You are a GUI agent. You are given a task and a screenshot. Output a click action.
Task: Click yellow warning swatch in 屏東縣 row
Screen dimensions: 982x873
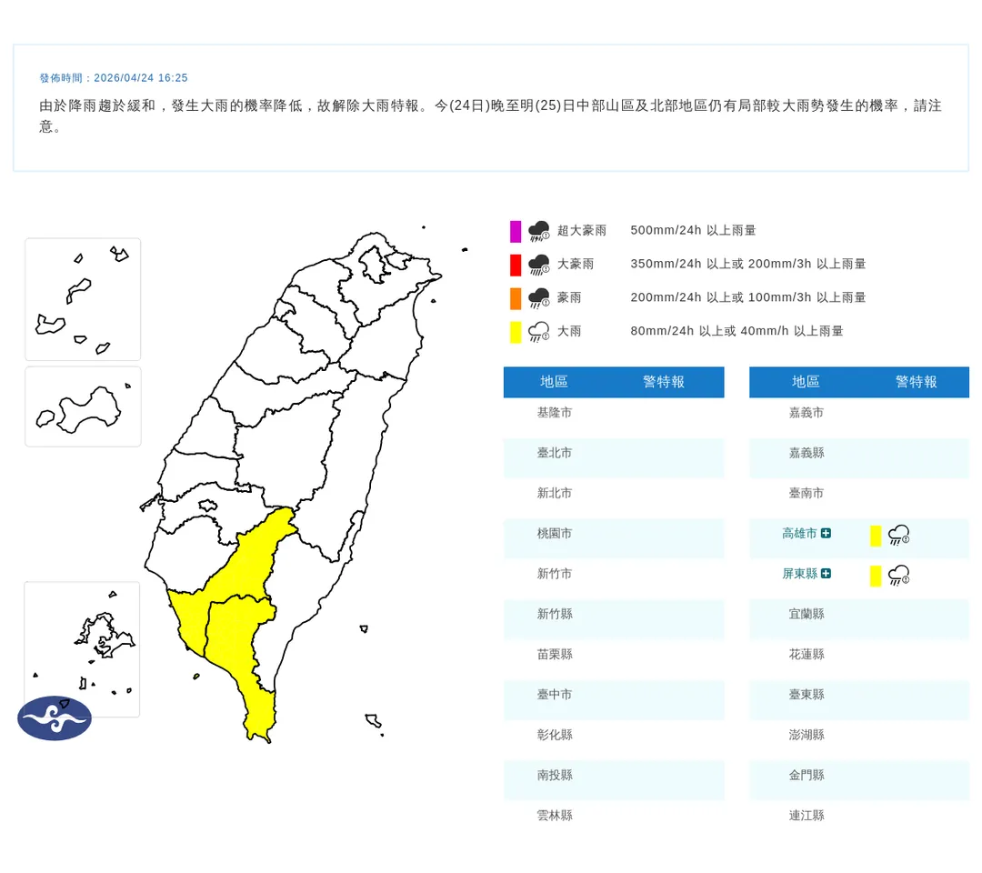pyautogui.click(x=876, y=576)
